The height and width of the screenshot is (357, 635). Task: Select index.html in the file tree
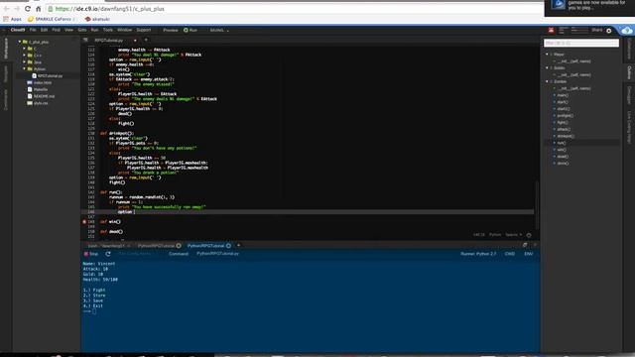[40, 82]
